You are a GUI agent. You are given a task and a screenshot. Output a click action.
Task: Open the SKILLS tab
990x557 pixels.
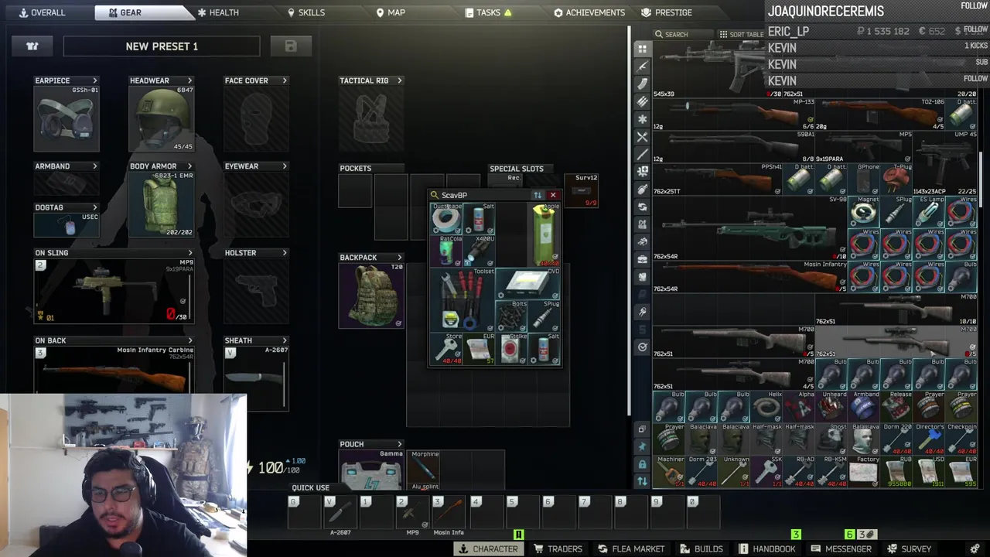[306, 12]
